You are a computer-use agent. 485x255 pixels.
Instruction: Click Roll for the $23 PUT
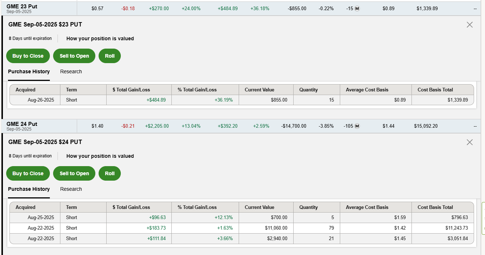tap(110, 56)
